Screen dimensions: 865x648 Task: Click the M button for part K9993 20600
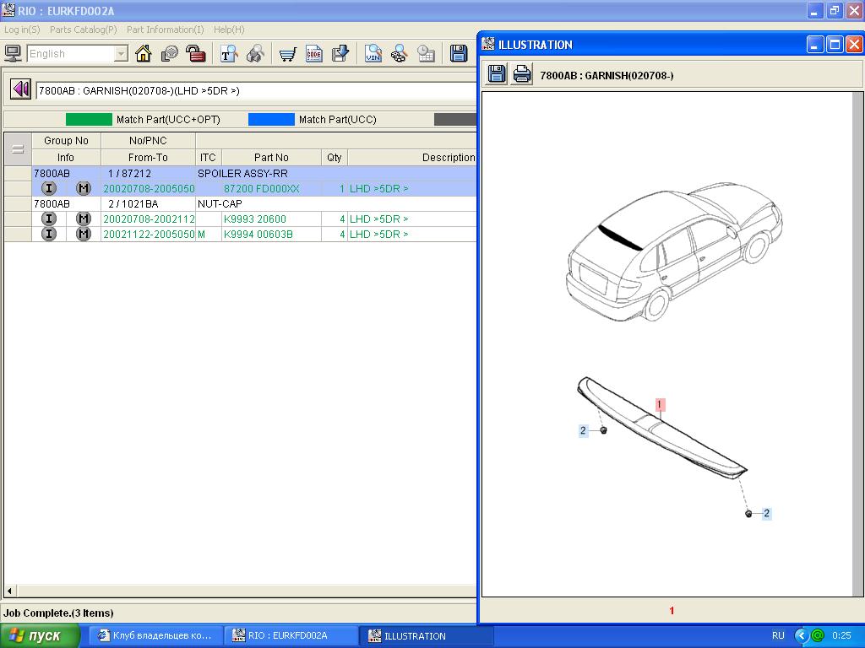click(83, 219)
